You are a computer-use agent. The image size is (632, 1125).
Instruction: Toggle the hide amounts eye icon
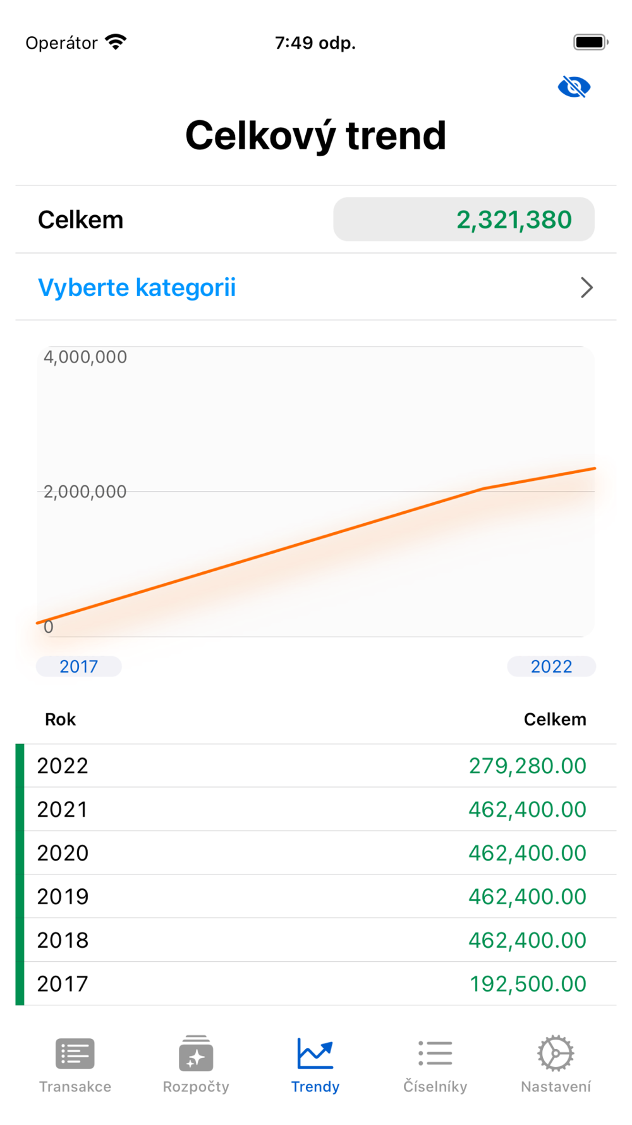(574, 87)
